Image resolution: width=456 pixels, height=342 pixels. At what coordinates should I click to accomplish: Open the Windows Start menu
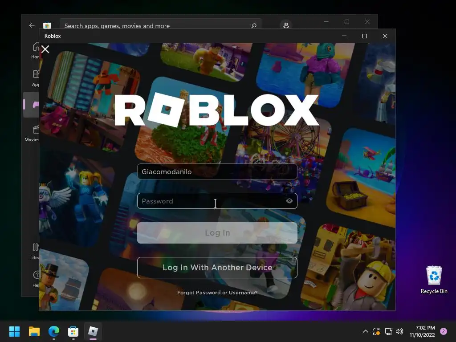14,331
